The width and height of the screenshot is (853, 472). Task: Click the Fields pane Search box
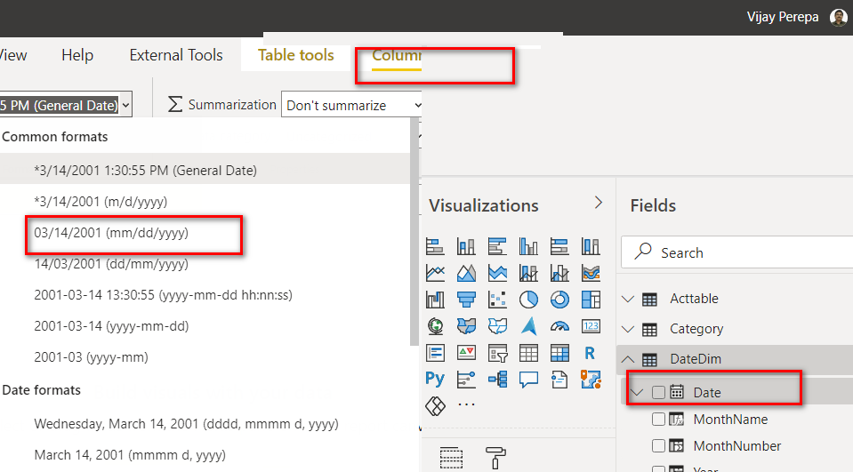click(737, 252)
